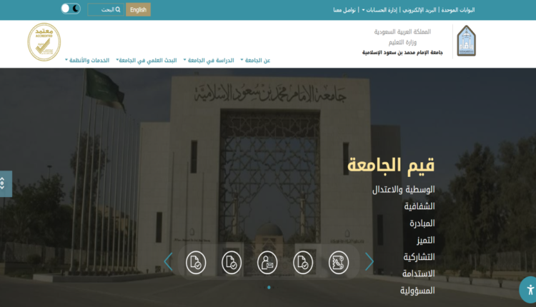This screenshot has width=536, height=307.
Task: Click the university logo emblem
Action: point(466,41)
